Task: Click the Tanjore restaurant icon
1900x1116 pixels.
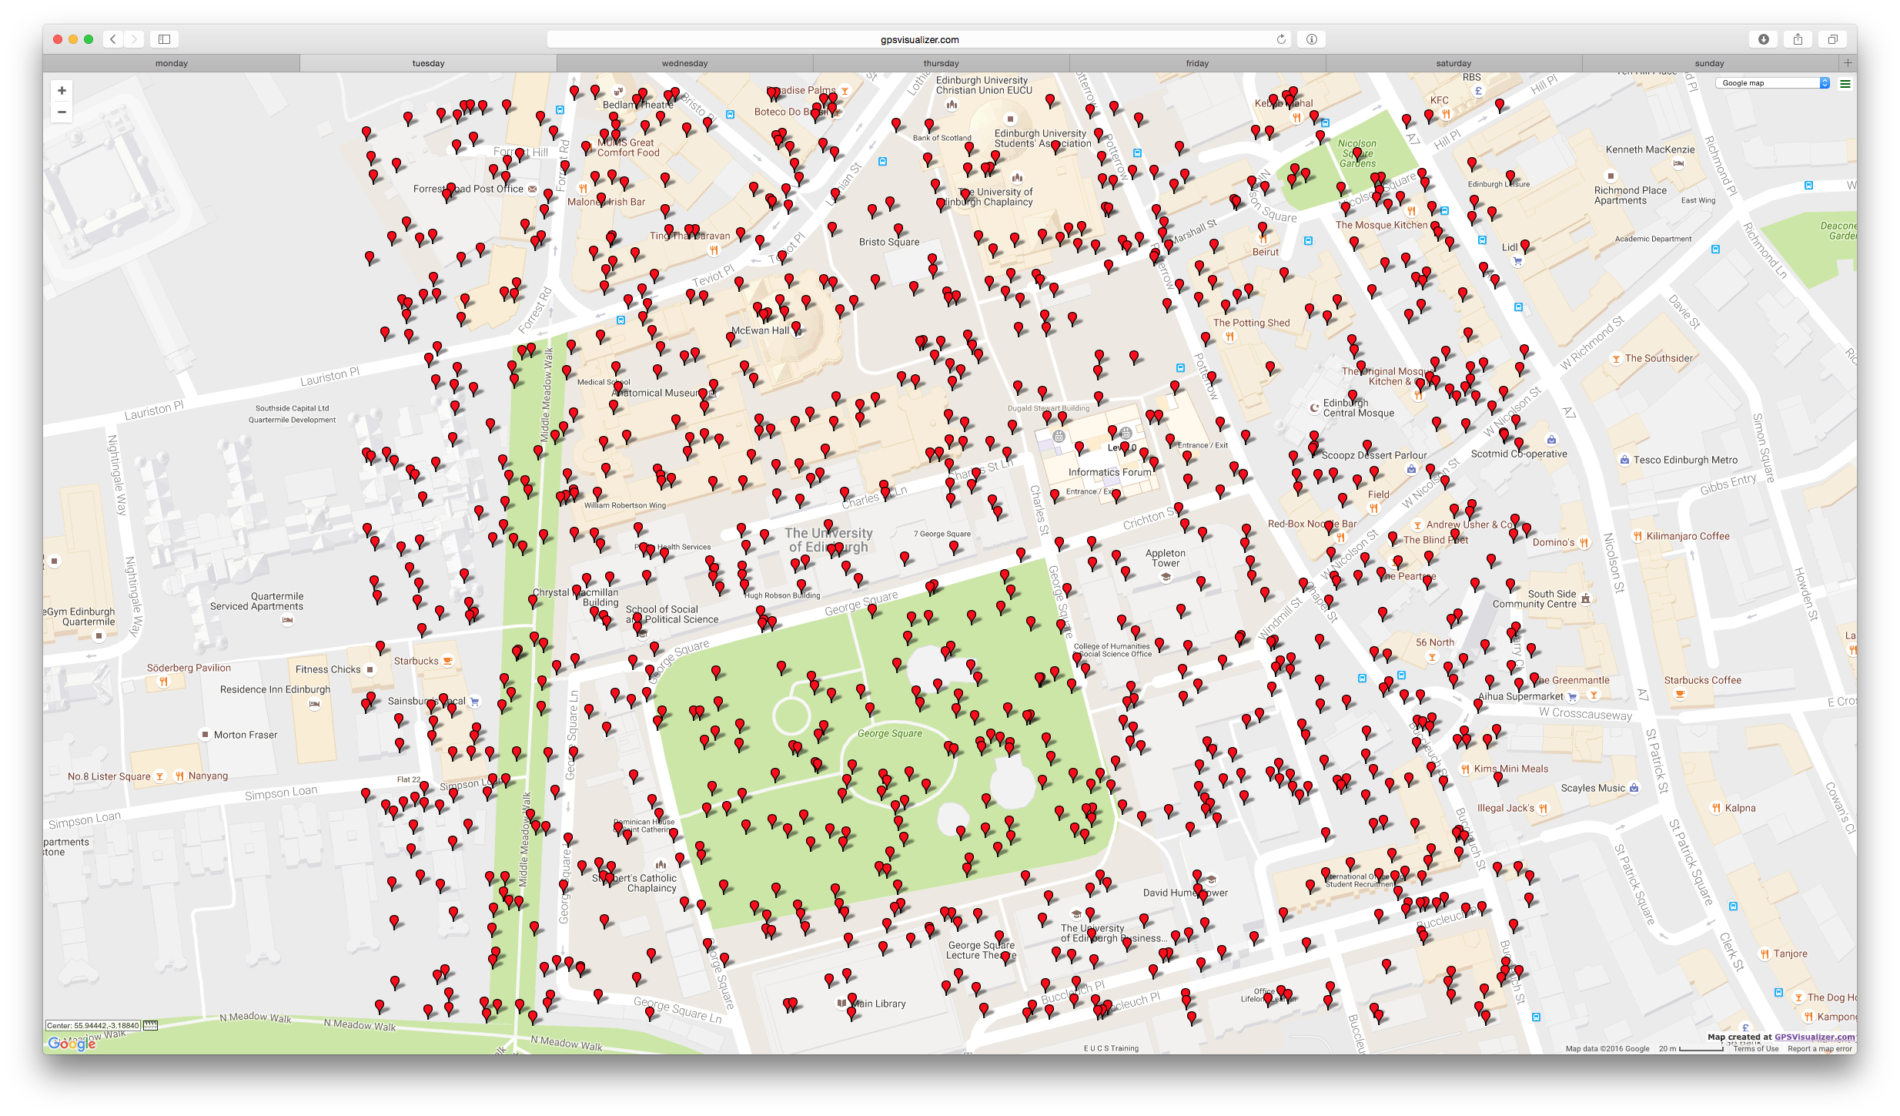Action: 1765,953
